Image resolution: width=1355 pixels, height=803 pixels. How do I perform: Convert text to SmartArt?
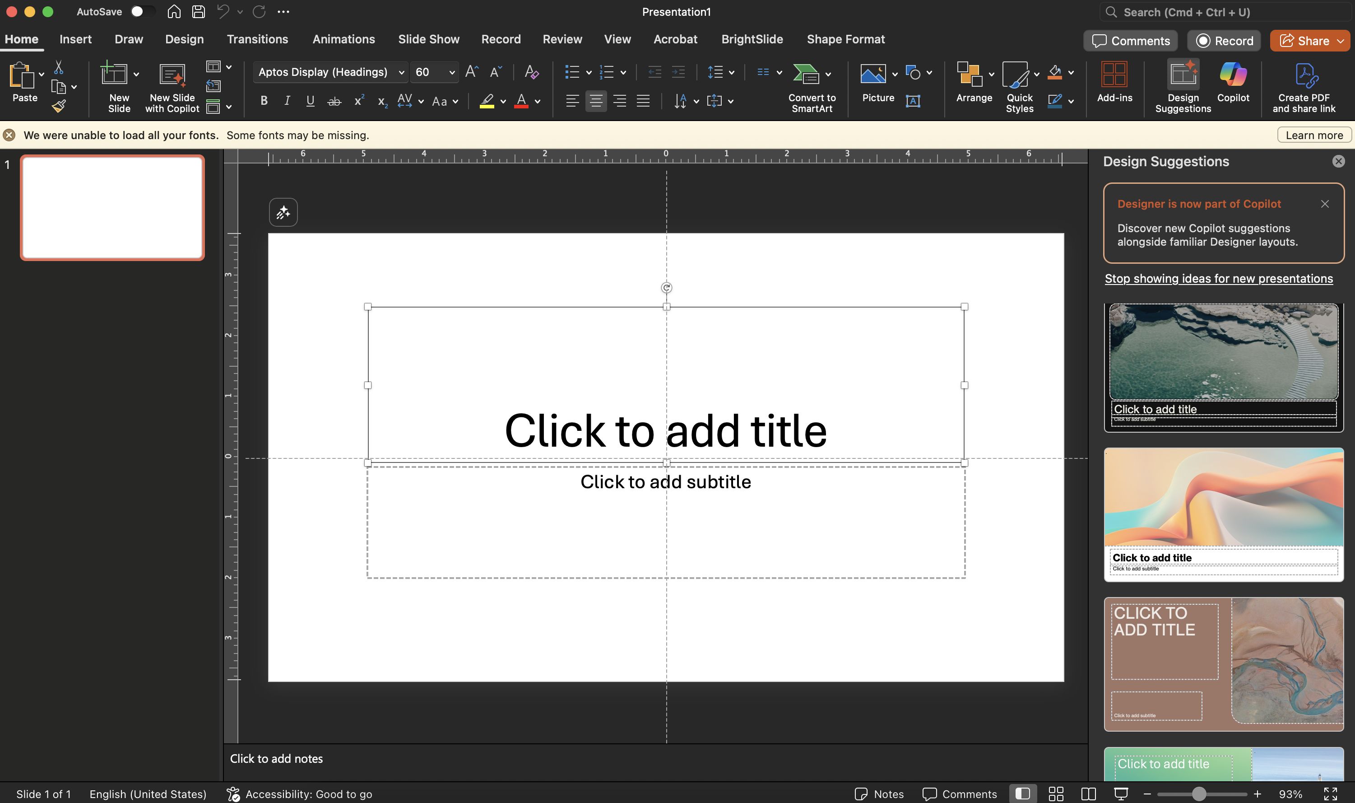[811, 88]
